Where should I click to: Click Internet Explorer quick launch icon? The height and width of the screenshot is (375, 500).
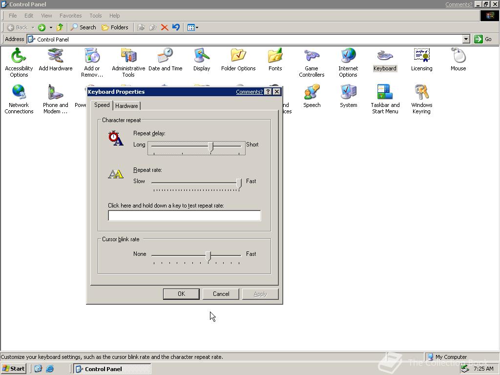[x=50, y=369]
